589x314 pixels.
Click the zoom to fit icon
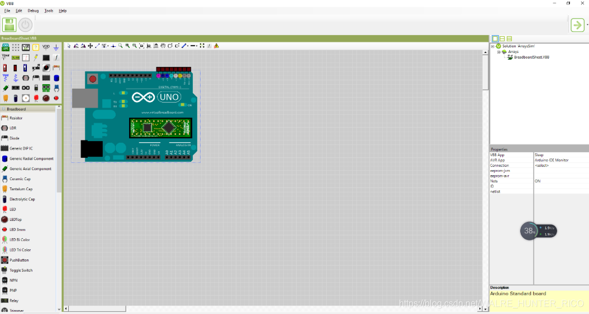click(141, 46)
